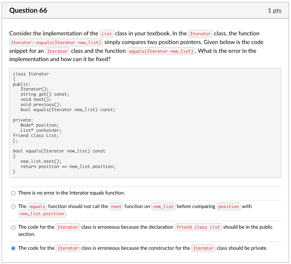Image resolution: width=291 pixels, height=264 pixels.
Task: Select the 'no error' answer radio button
Action: pos(13,193)
